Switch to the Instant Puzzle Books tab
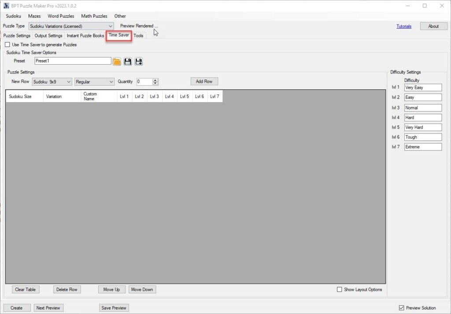The width and height of the screenshot is (451, 314). pos(85,36)
